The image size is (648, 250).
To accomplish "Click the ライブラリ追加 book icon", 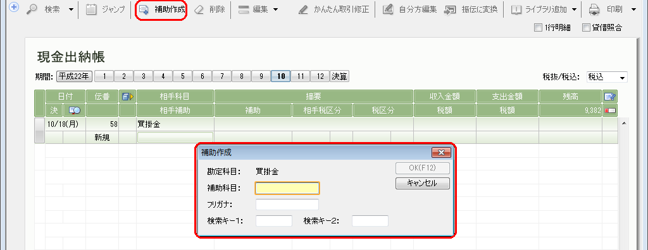I will click(516, 9).
